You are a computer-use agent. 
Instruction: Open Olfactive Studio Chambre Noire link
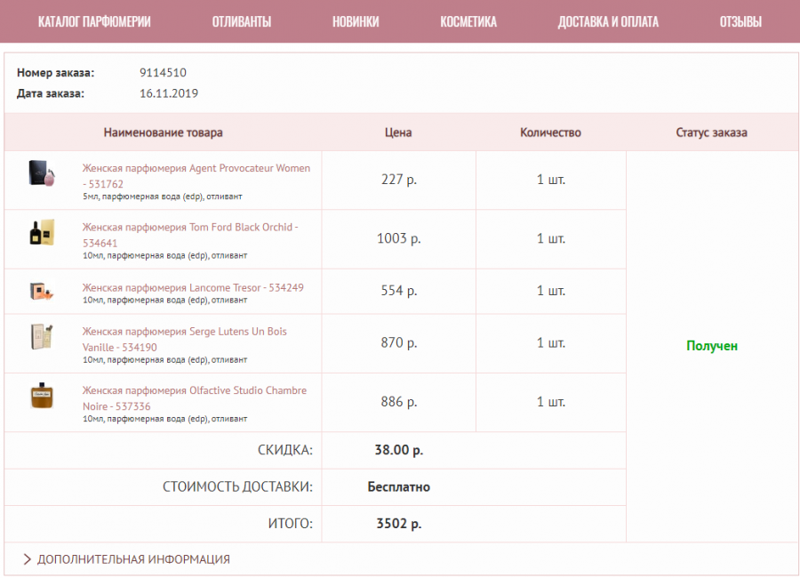tap(195, 398)
